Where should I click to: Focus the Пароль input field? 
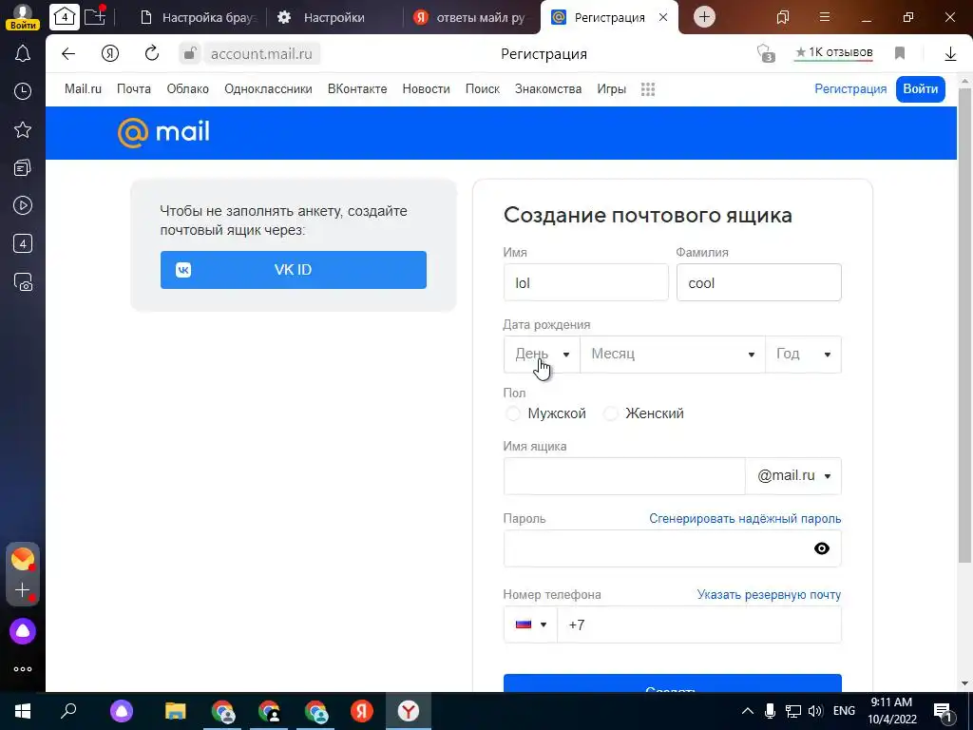click(673, 548)
